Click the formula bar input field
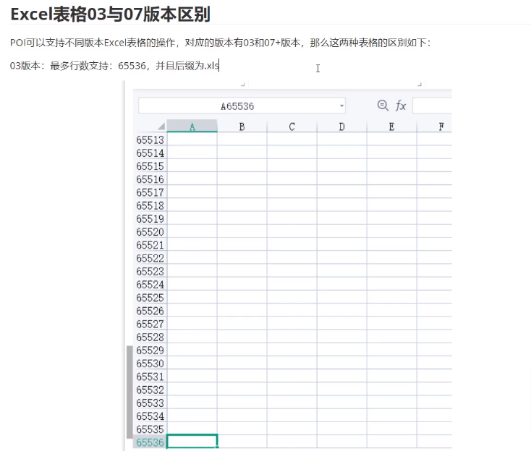This screenshot has height=451, width=531. click(432, 106)
